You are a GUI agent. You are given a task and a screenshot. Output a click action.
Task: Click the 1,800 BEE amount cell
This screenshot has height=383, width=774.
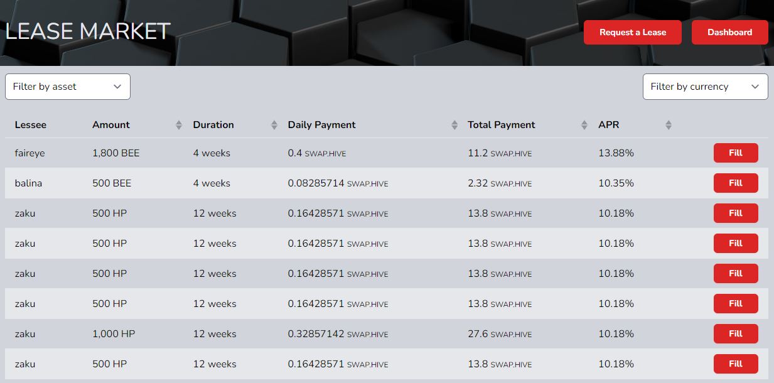116,153
